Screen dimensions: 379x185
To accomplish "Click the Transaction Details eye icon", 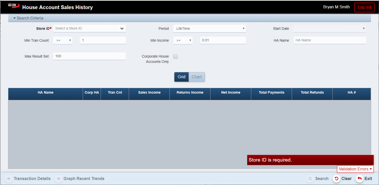I will click(8, 179).
